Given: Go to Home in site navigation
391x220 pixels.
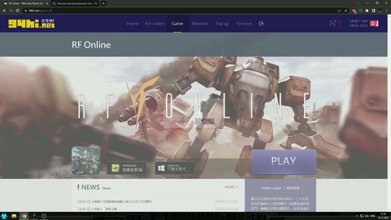Looking at the screenshot, I should 133,24.
